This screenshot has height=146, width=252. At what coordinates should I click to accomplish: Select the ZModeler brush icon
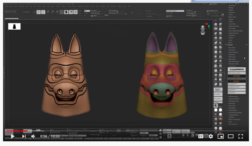(x=220, y=57)
